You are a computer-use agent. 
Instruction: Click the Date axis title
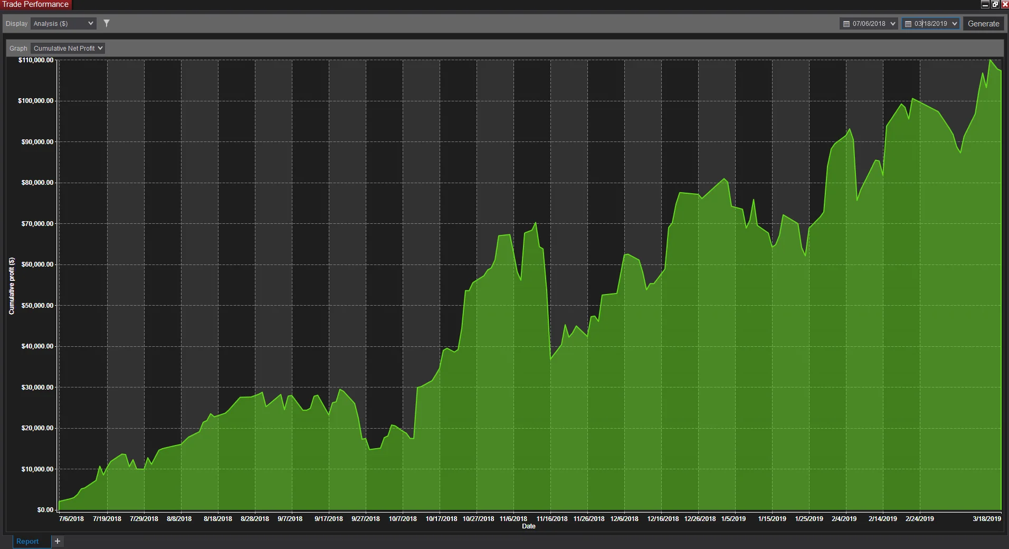point(529,526)
